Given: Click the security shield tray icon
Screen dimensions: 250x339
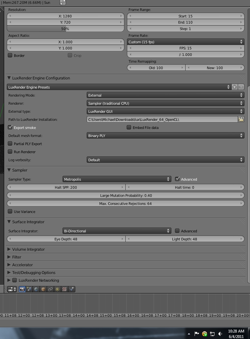Looking at the screenshot, I should point(205,334).
